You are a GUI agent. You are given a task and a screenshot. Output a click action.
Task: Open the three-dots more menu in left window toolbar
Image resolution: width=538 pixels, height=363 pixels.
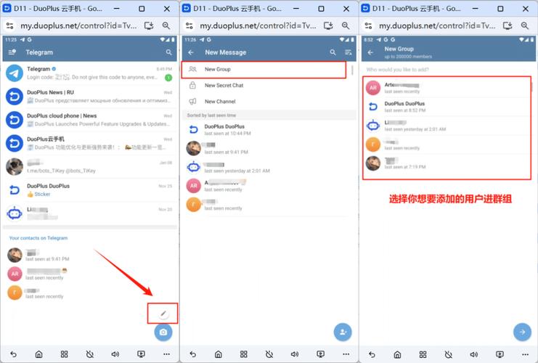click(166, 354)
